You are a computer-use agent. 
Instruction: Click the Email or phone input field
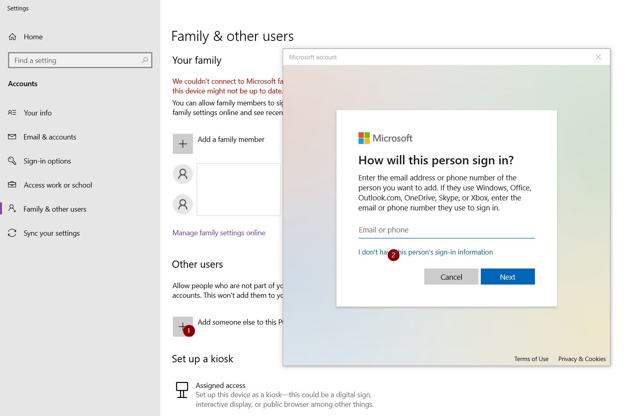pyautogui.click(x=446, y=230)
